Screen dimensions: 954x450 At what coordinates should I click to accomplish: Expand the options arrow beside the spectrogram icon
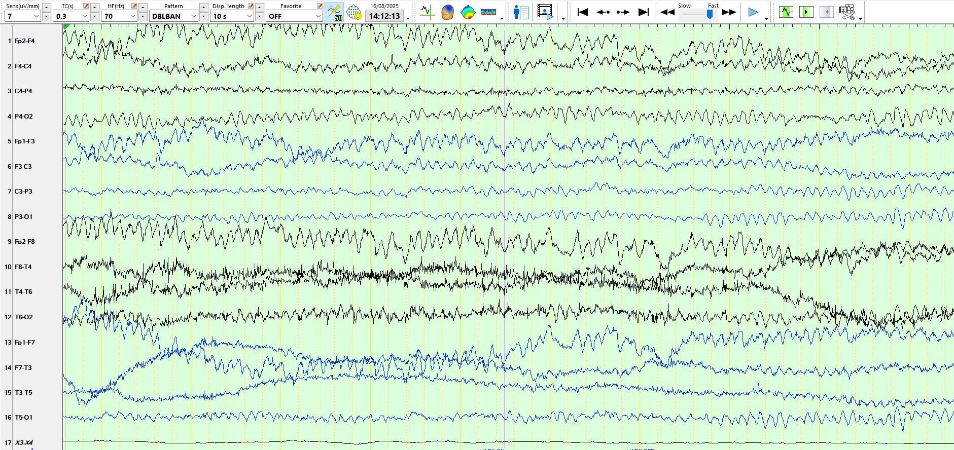tap(502, 19)
